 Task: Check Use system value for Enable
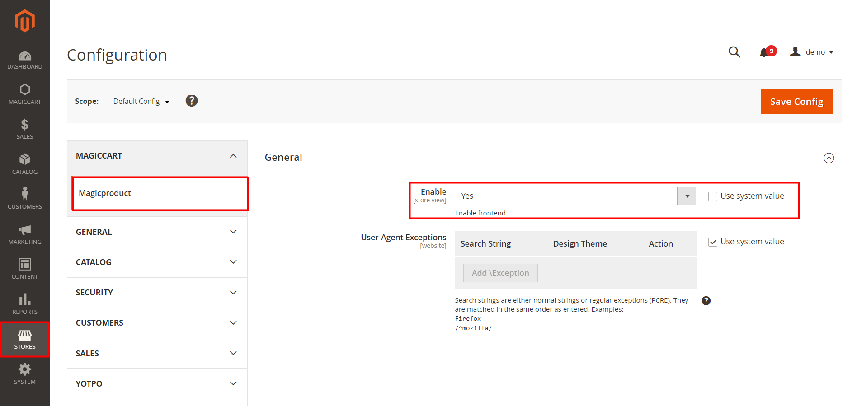(x=713, y=196)
